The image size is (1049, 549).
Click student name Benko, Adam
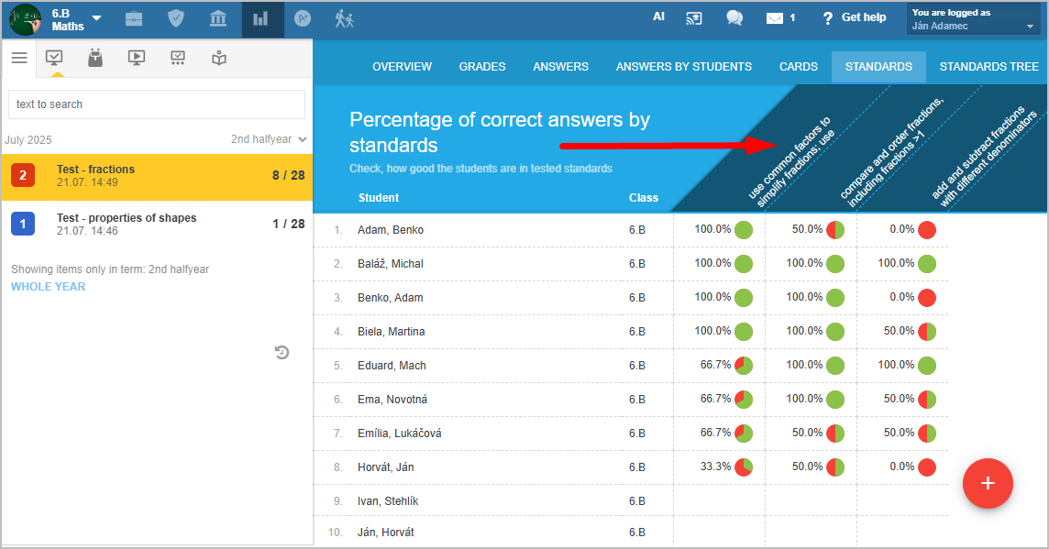391,298
